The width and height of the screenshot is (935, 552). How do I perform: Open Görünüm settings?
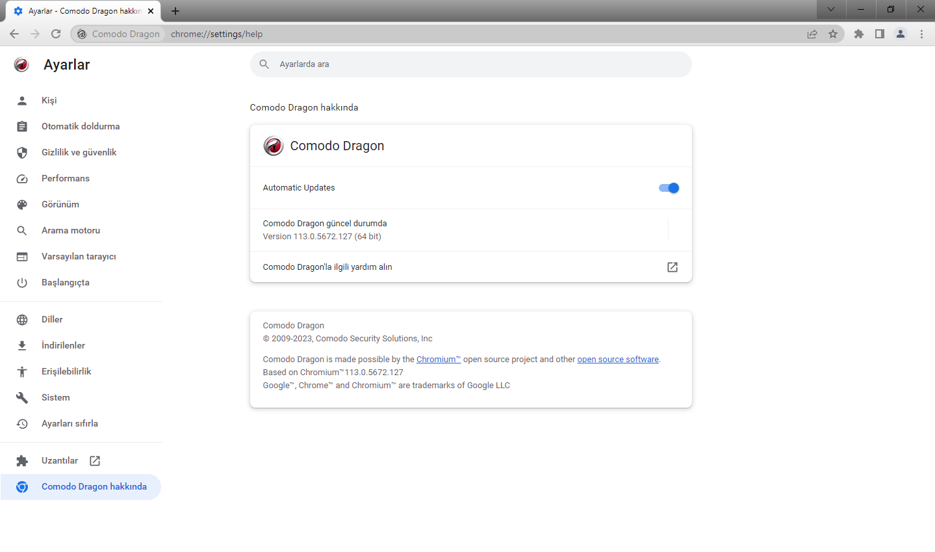click(x=81, y=204)
